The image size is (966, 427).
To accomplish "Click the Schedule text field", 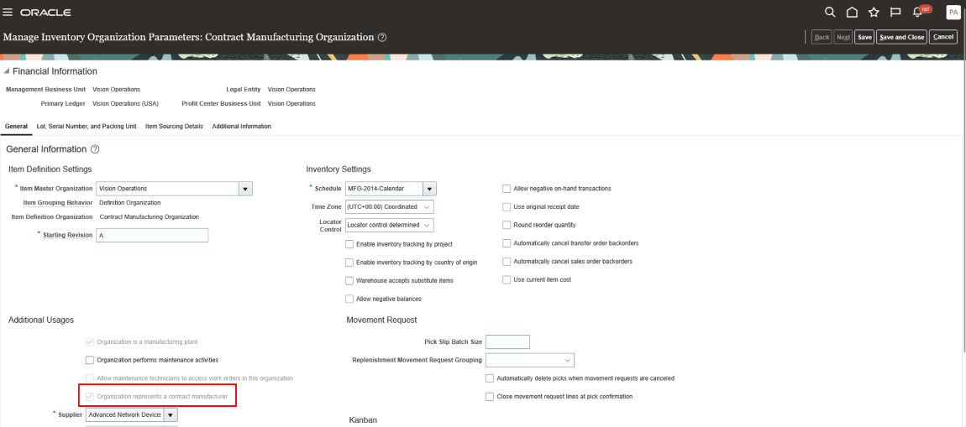I will pyautogui.click(x=384, y=188).
